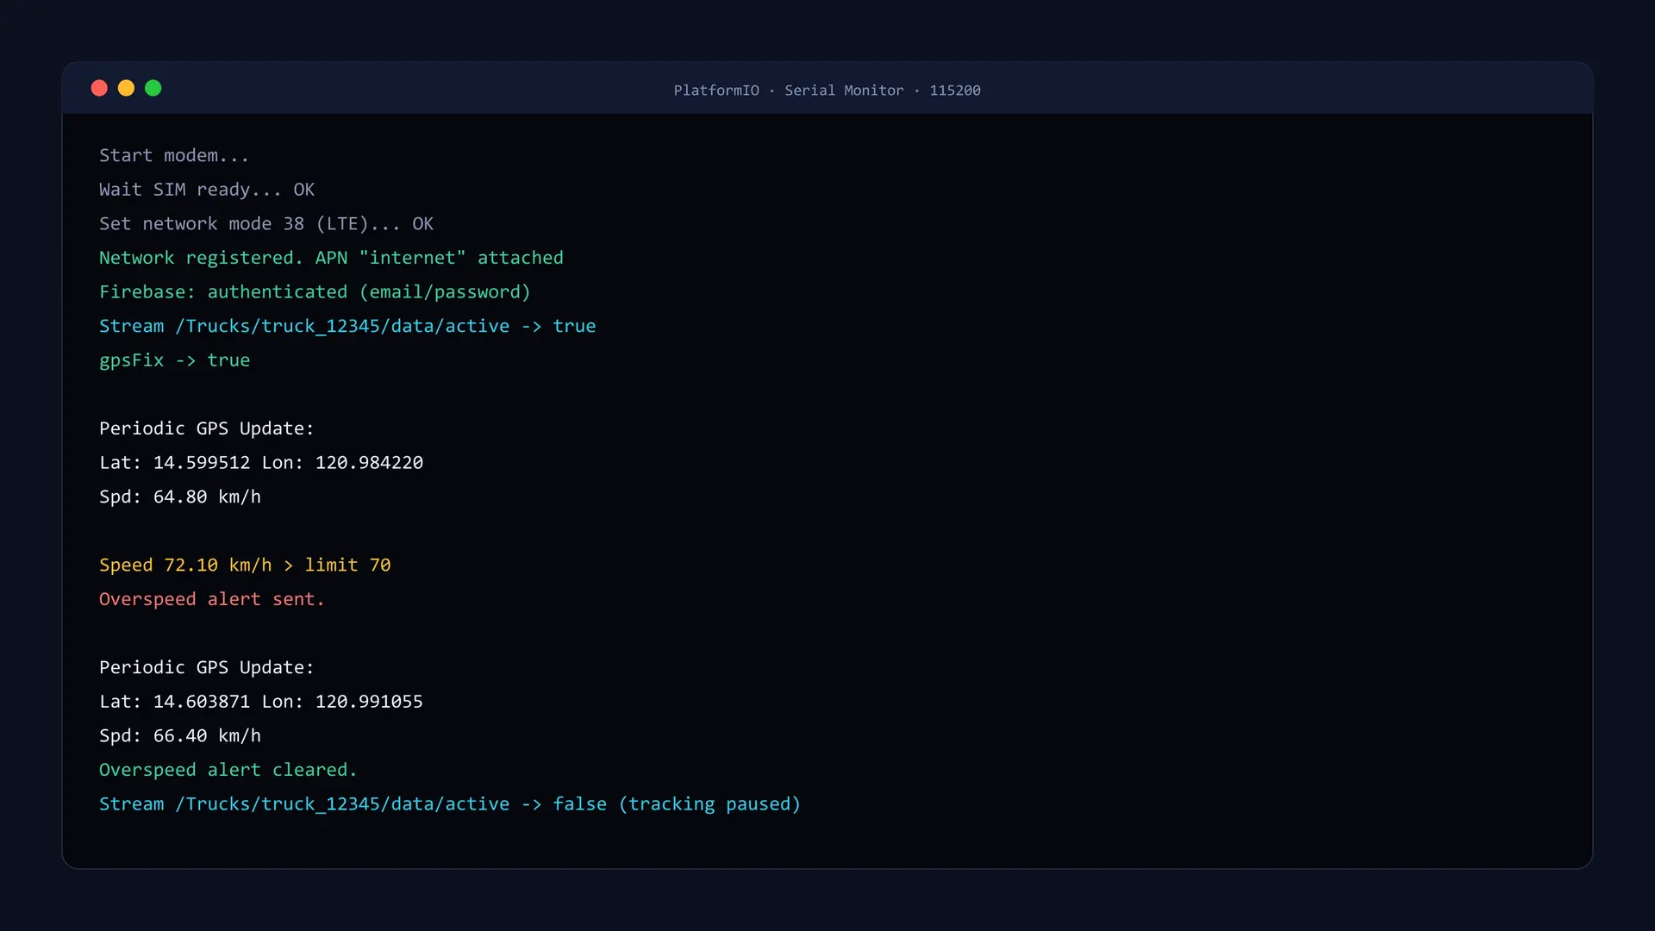Select the 'Wait SIM ready... OK' line
This screenshot has width=1655, height=931.
207,190
